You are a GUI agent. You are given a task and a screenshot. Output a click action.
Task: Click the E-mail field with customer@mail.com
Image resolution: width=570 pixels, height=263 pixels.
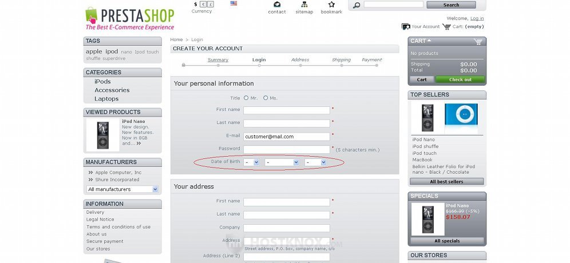click(287, 137)
